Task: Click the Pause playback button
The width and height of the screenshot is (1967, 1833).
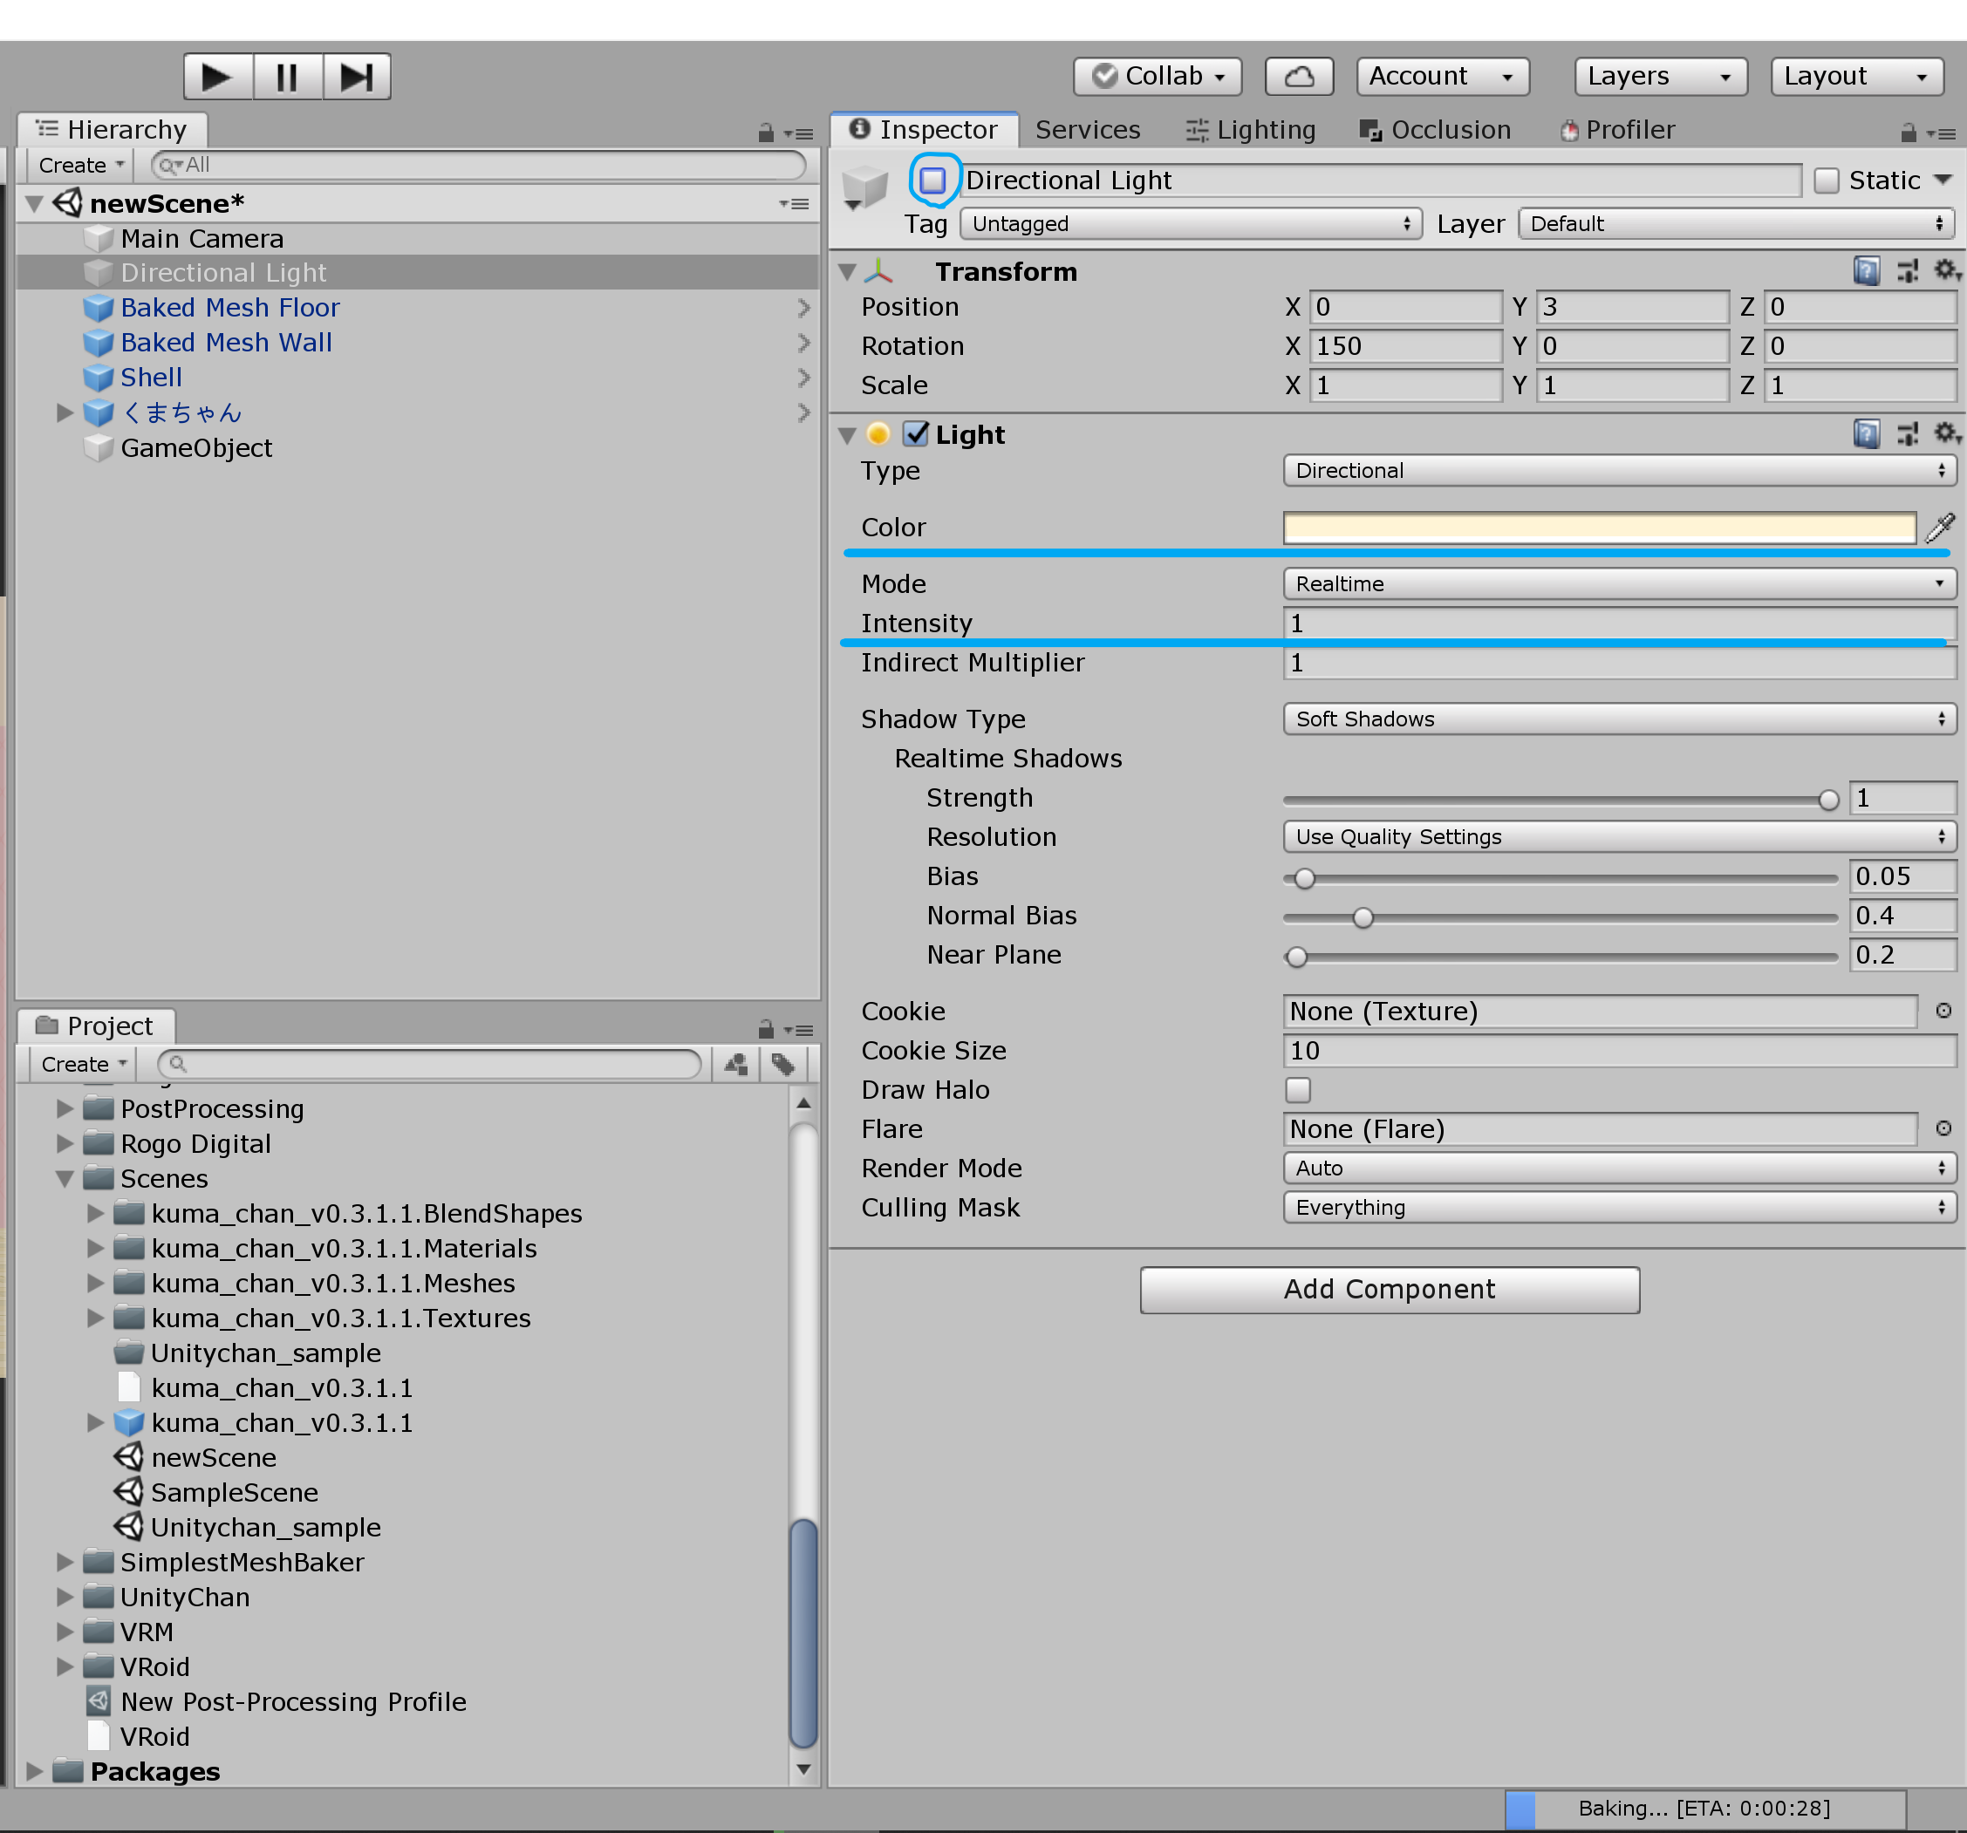Action: coord(287,77)
